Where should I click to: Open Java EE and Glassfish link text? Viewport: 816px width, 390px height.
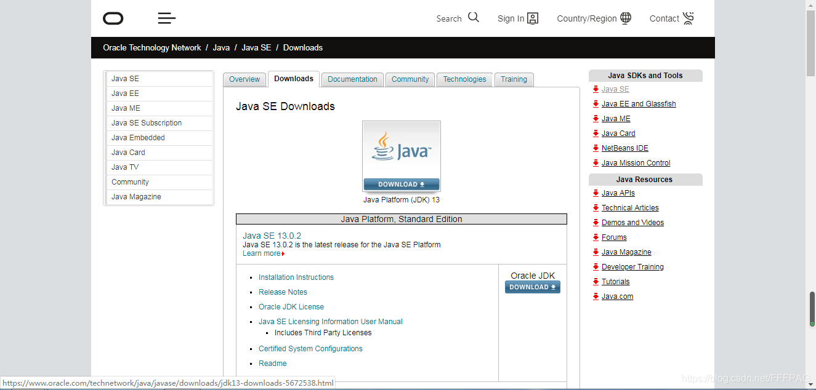[639, 104]
